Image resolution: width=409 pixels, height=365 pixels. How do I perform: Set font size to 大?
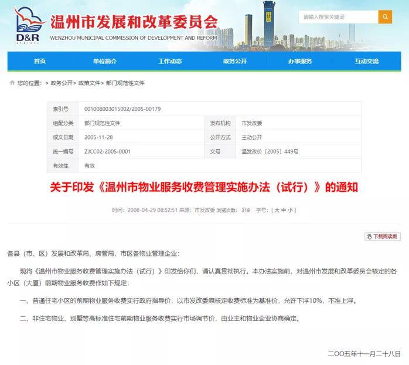tap(277, 210)
